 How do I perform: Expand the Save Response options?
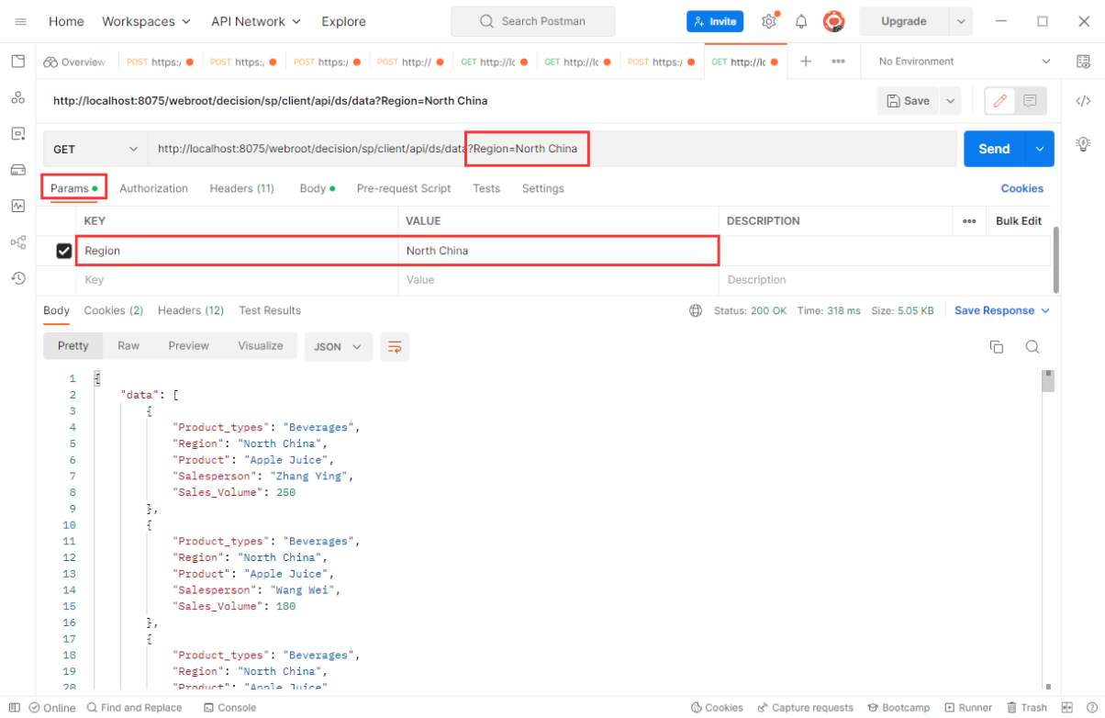pos(1001,310)
